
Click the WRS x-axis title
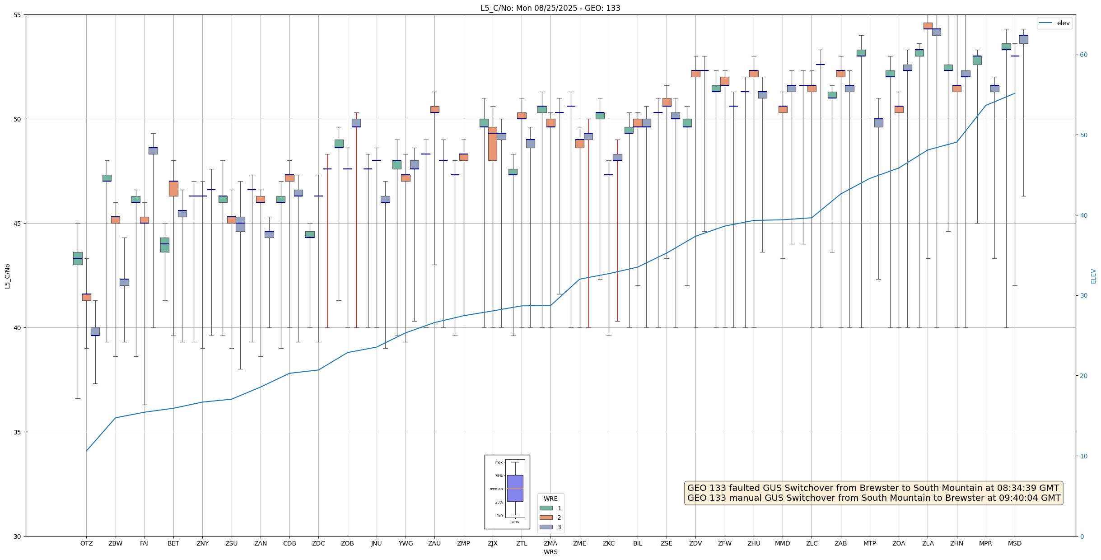tap(550, 552)
